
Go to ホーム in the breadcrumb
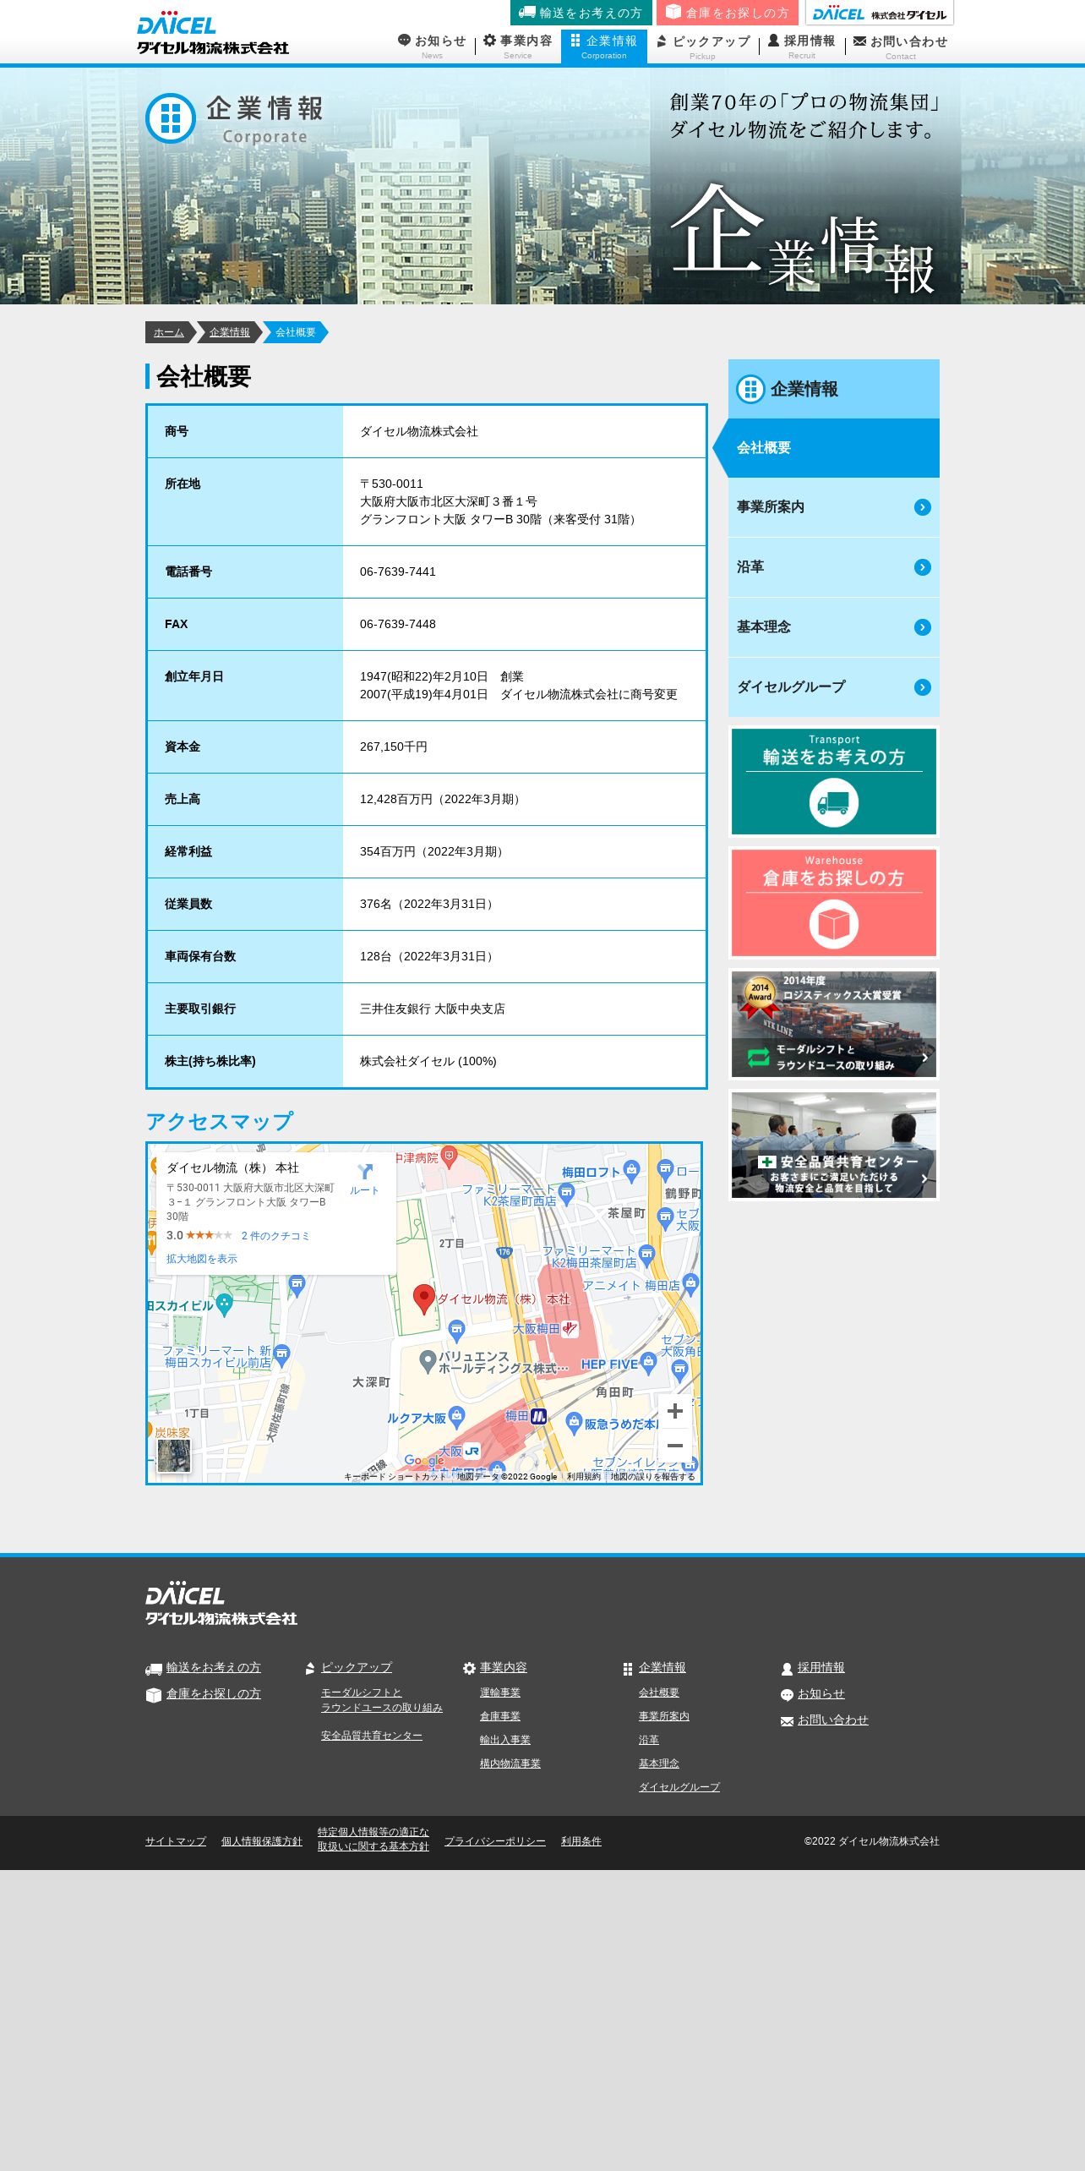pos(169,332)
